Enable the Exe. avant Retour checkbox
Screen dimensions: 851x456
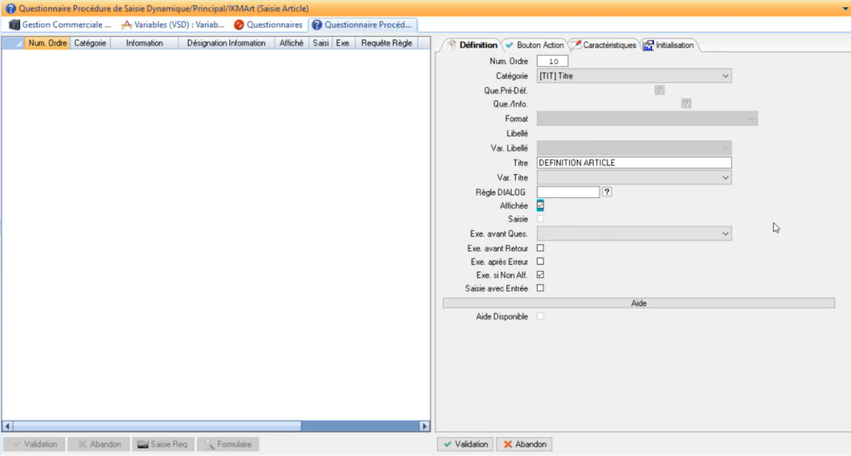coord(540,248)
